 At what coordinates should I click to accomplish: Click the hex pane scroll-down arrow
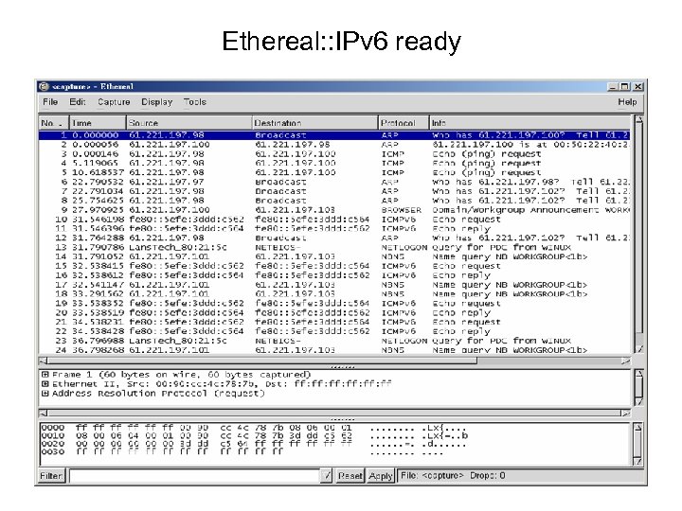(x=638, y=461)
